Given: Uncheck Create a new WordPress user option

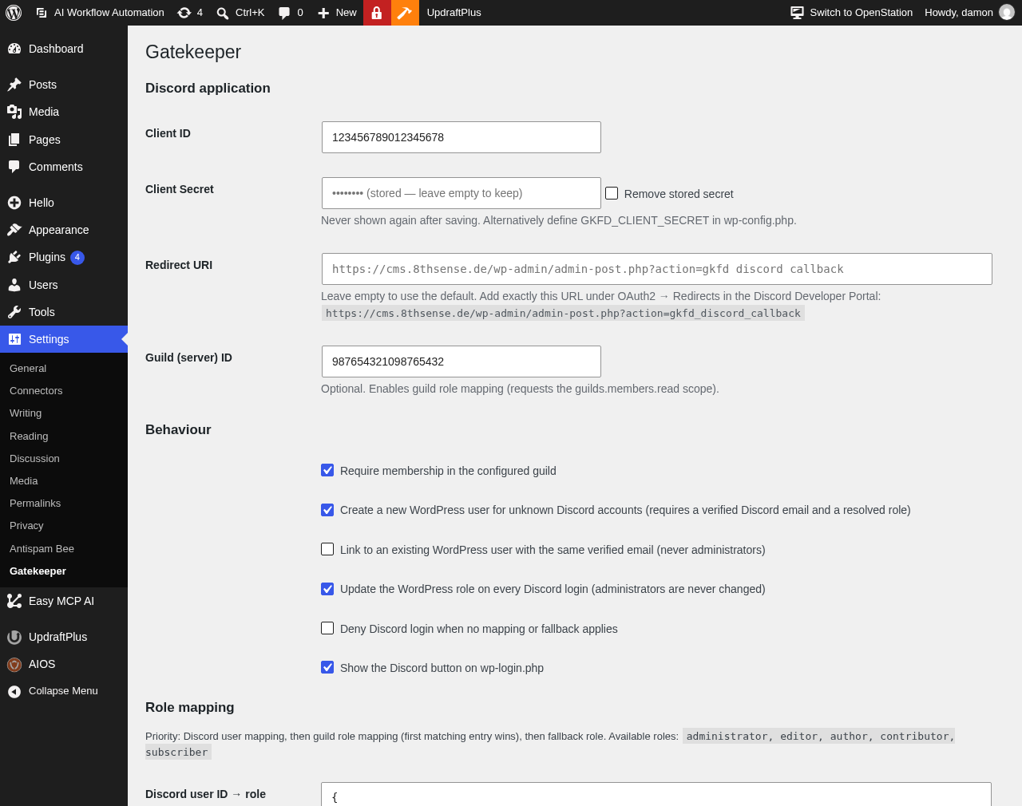Looking at the screenshot, I should (x=327, y=510).
